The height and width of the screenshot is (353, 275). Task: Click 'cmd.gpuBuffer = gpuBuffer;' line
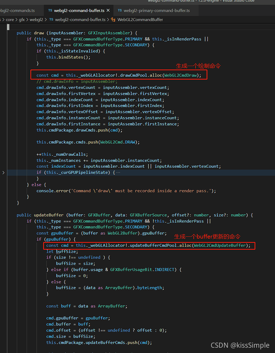click(78, 318)
